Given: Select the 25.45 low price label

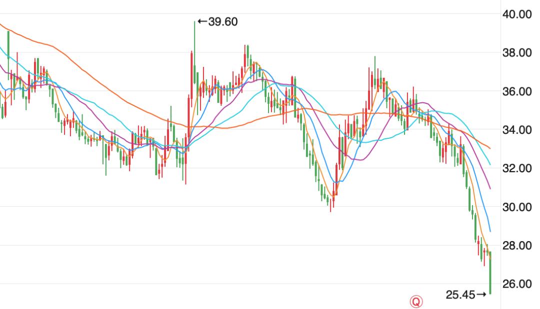Looking at the screenshot, I should [460, 295].
